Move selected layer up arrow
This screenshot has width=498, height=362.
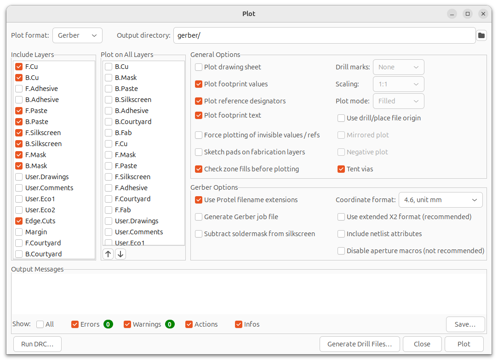click(x=109, y=254)
